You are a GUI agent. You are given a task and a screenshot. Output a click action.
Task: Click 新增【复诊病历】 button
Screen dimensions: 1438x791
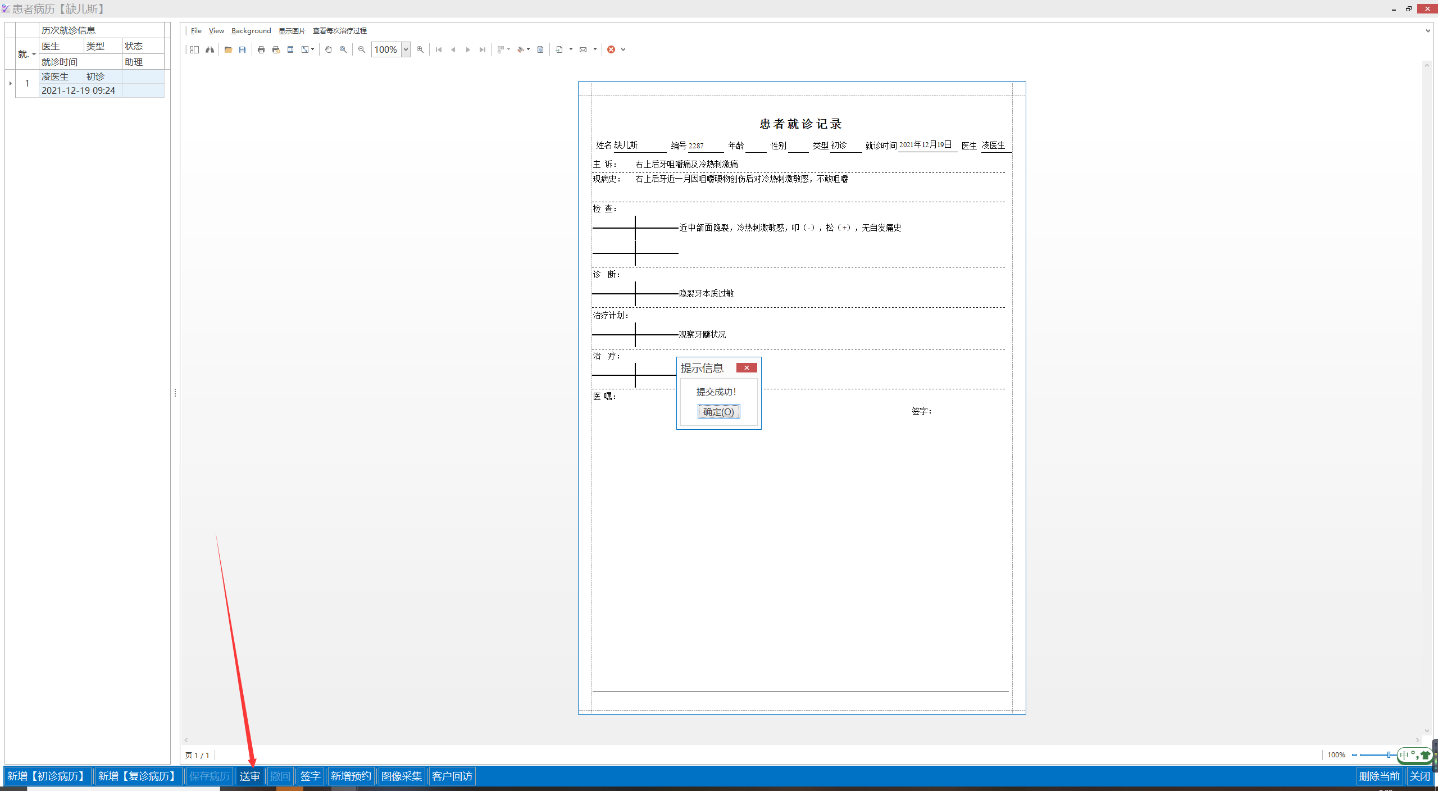pyautogui.click(x=139, y=776)
